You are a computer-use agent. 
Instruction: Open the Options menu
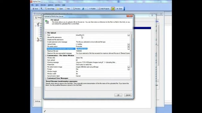pos(50,5)
